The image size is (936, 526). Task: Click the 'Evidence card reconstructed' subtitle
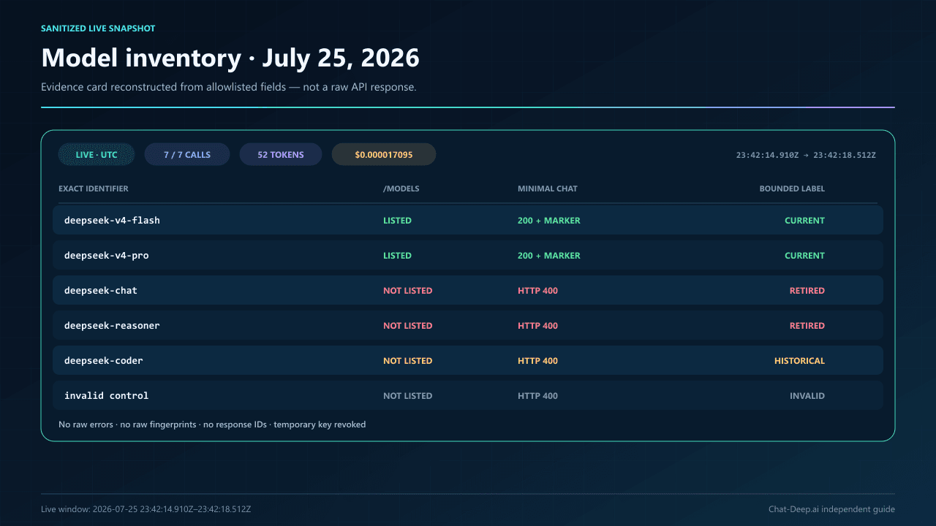[229, 87]
